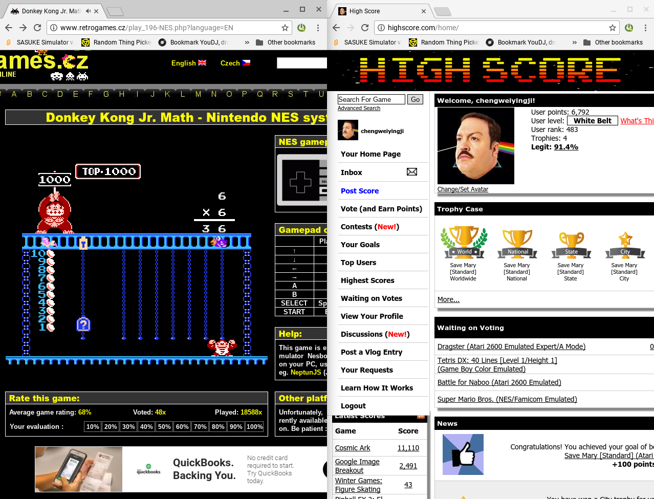Select the Highest Scores menu item
This screenshot has height=499, width=654.
coord(367,280)
